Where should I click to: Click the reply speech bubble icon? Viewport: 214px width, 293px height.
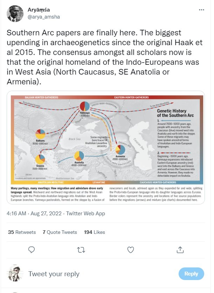pos(31,250)
